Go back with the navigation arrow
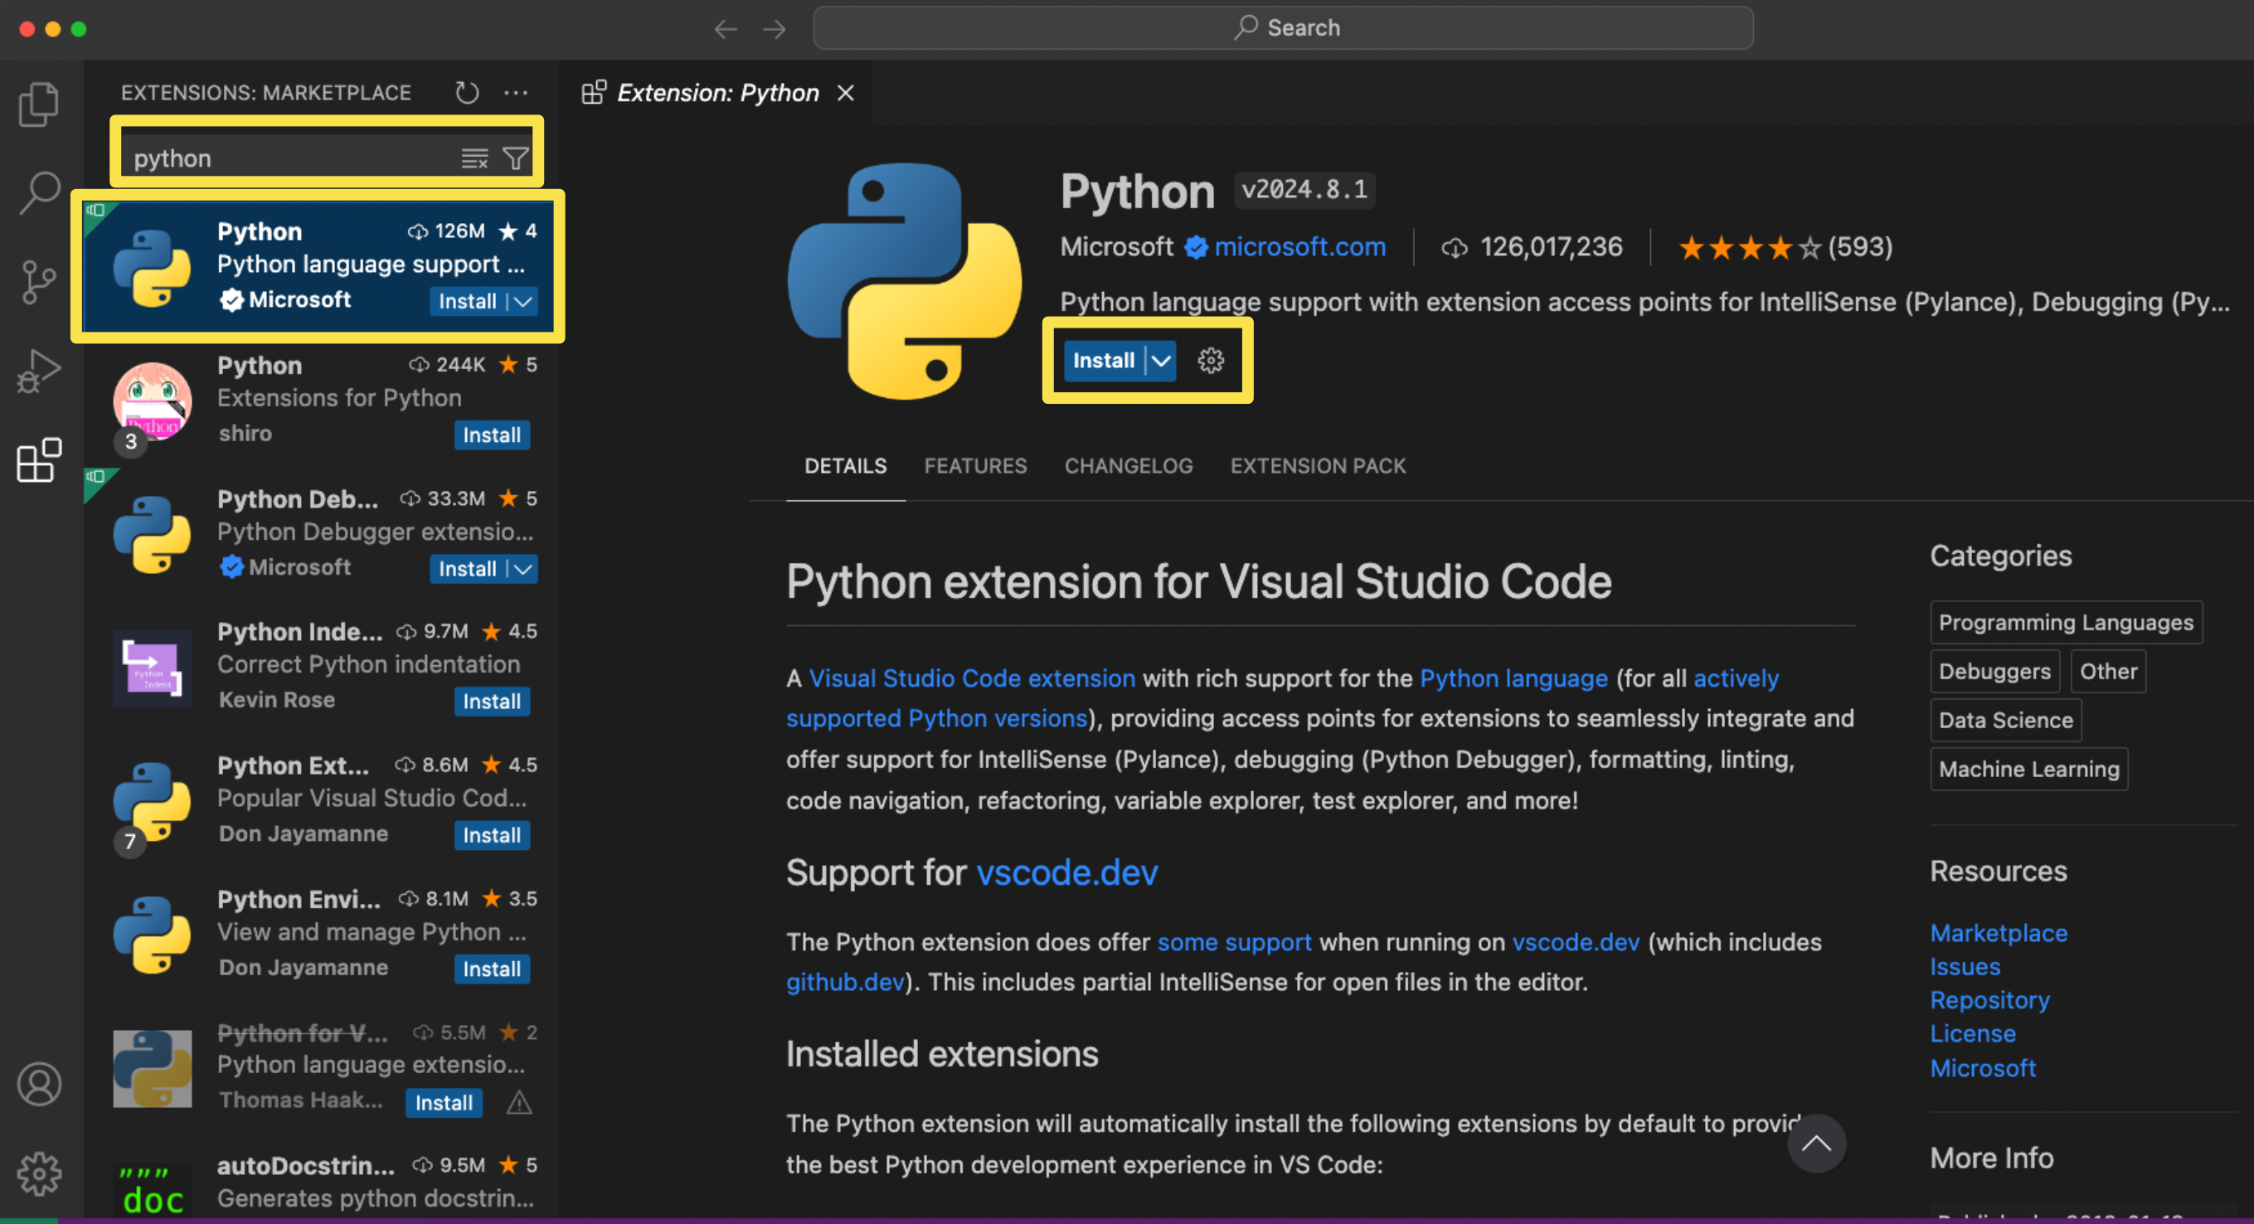This screenshot has height=1224, width=2254. [726, 29]
